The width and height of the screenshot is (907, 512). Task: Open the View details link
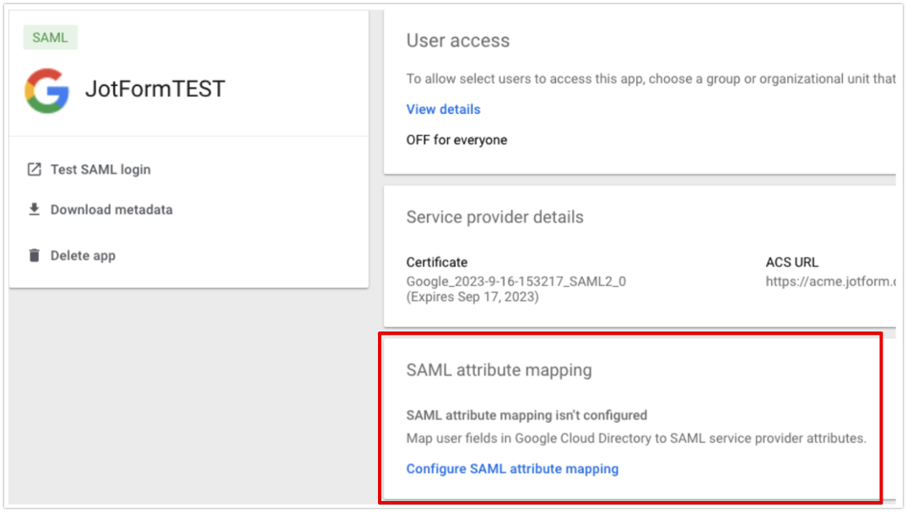click(x=443, y=110)
